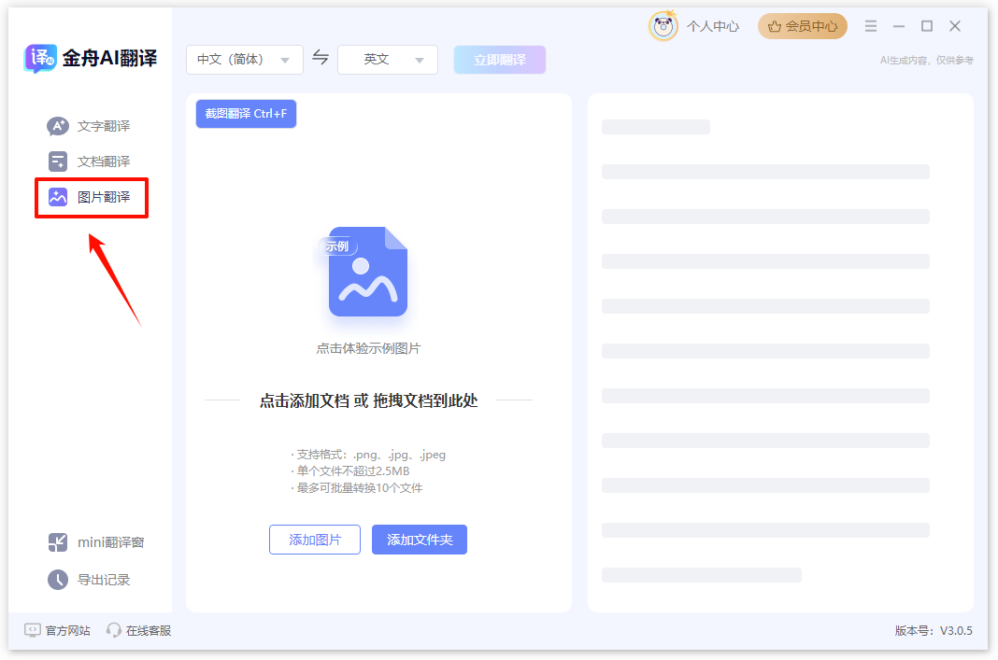This screenshot has height=660, width=998.
Task: Select the 文档翻译 sidebar icon
Action: click(56, 161)
